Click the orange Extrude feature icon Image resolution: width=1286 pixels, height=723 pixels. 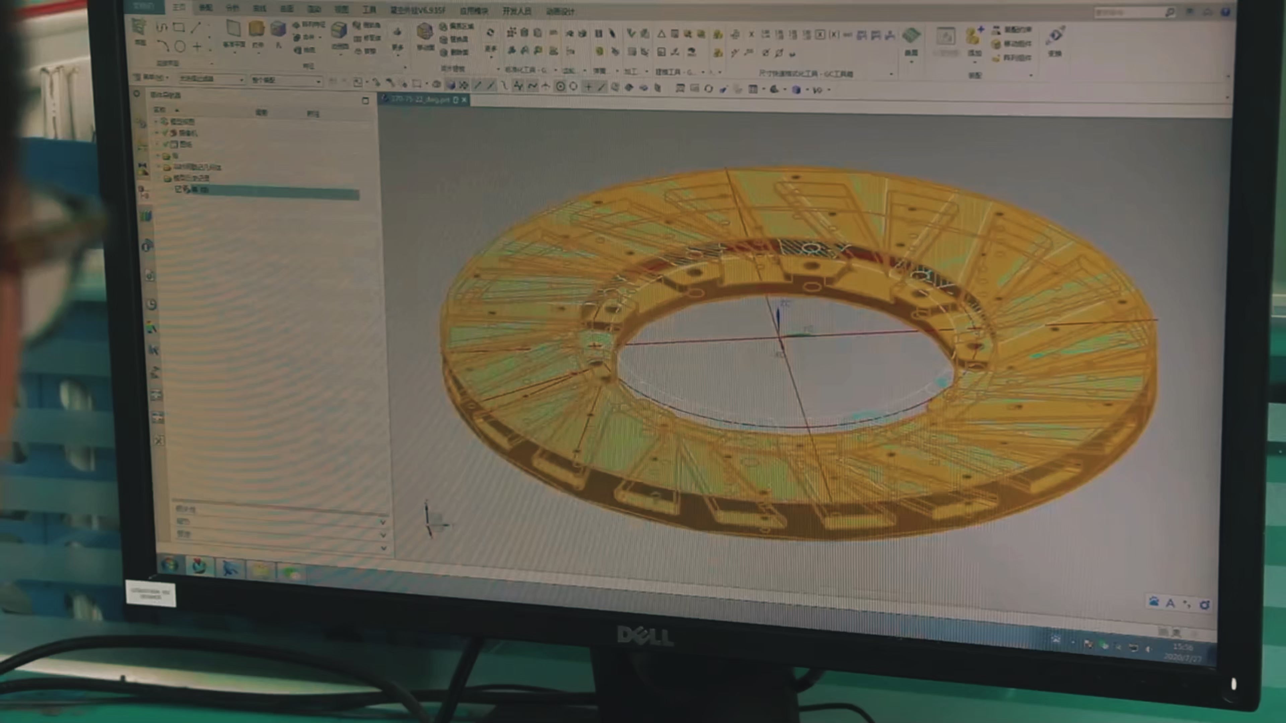pyautogui.click(x=257, y=29)
